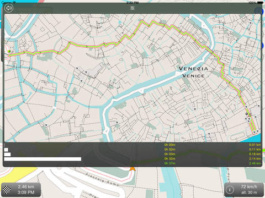Go back using the circled arrow icon

9,8
